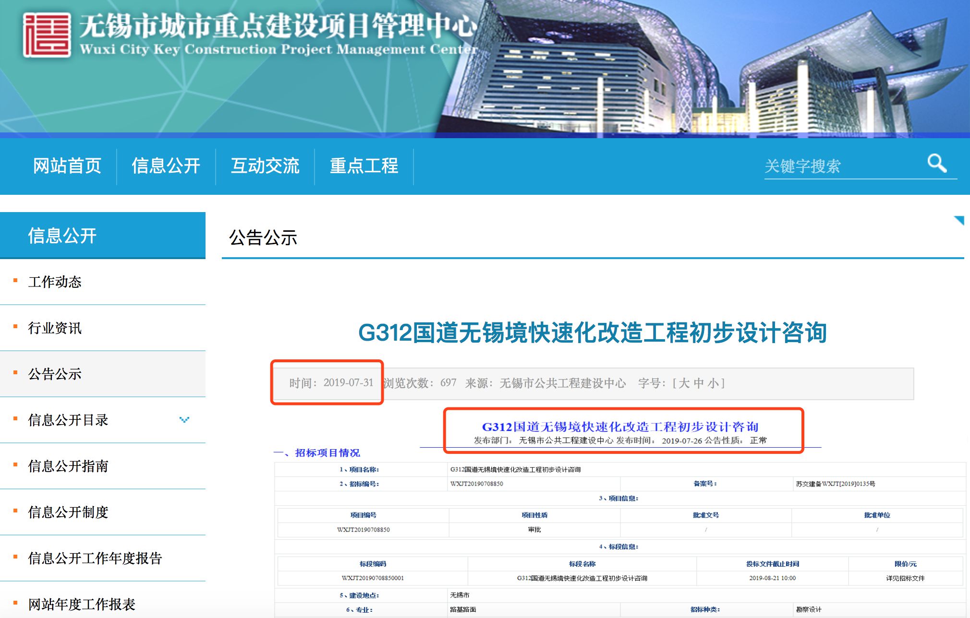Open 网站首页 in the navigation bar
Viewport: 970px width, 618px height.
(67, 166)
